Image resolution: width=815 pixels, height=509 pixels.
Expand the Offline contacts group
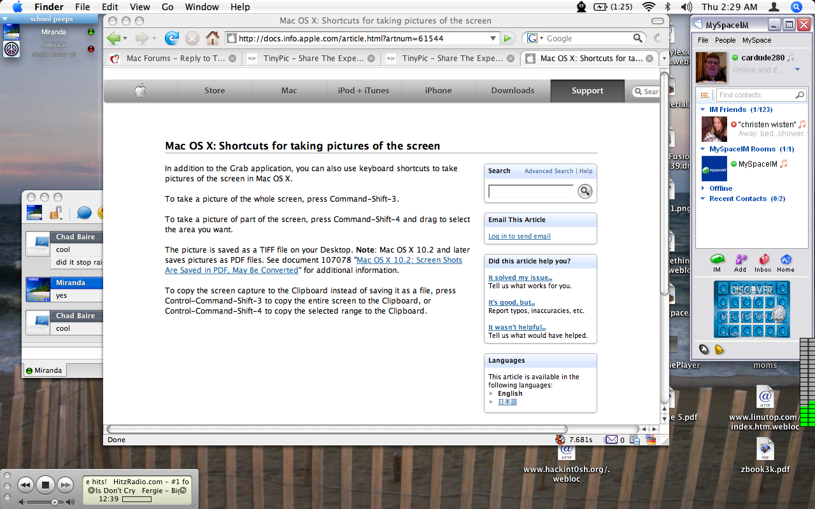pos(704,188)
